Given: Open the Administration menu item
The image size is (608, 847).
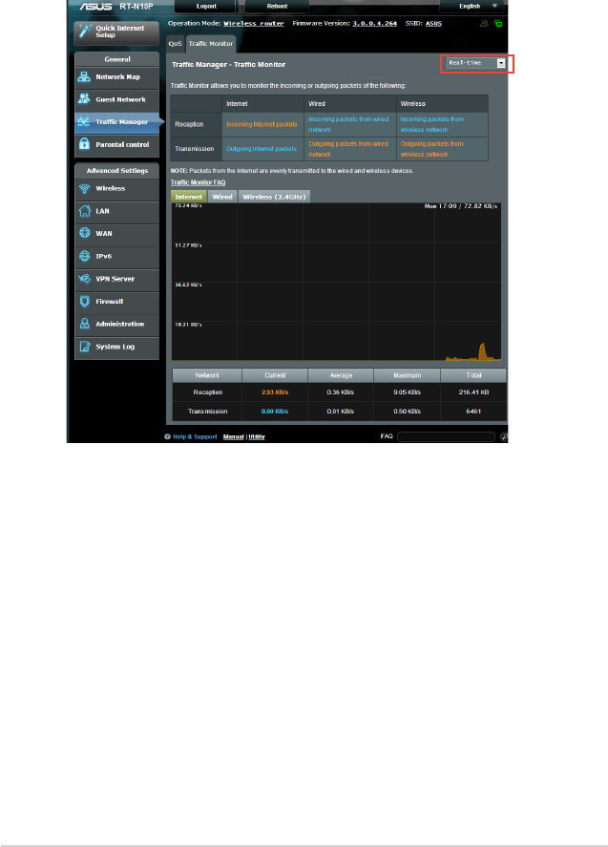Looking at the screenshot, I should click(x=116, y=324).
